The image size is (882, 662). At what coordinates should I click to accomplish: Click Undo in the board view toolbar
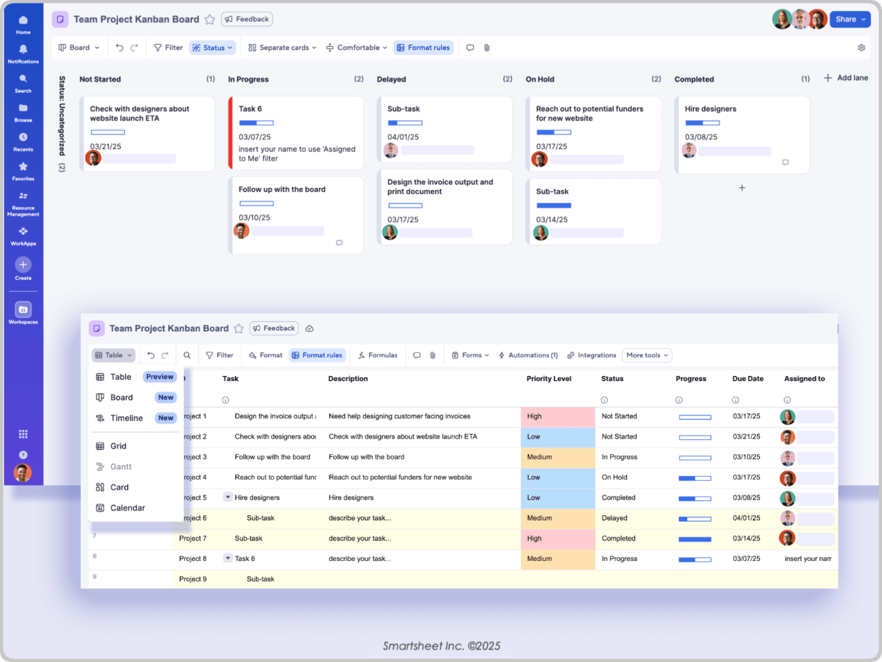pos(119,48)
